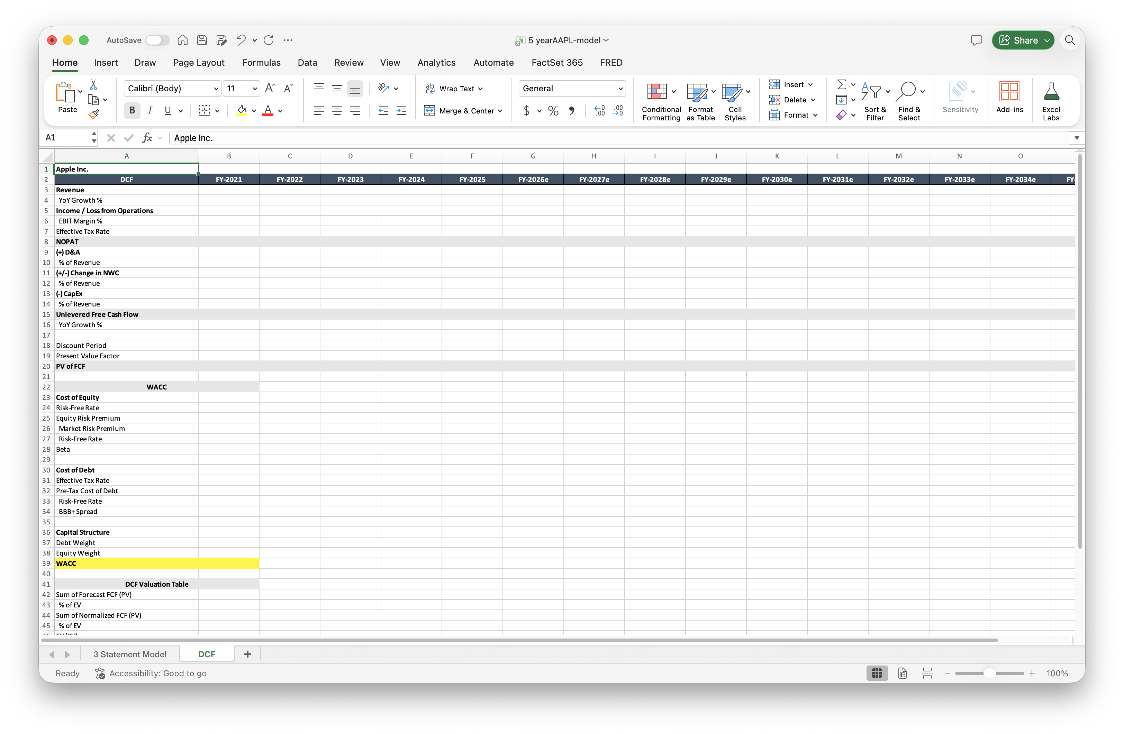Click Increase Indent icon
Viewport: 1124px width, 734px height.
[x=401, y=110]
